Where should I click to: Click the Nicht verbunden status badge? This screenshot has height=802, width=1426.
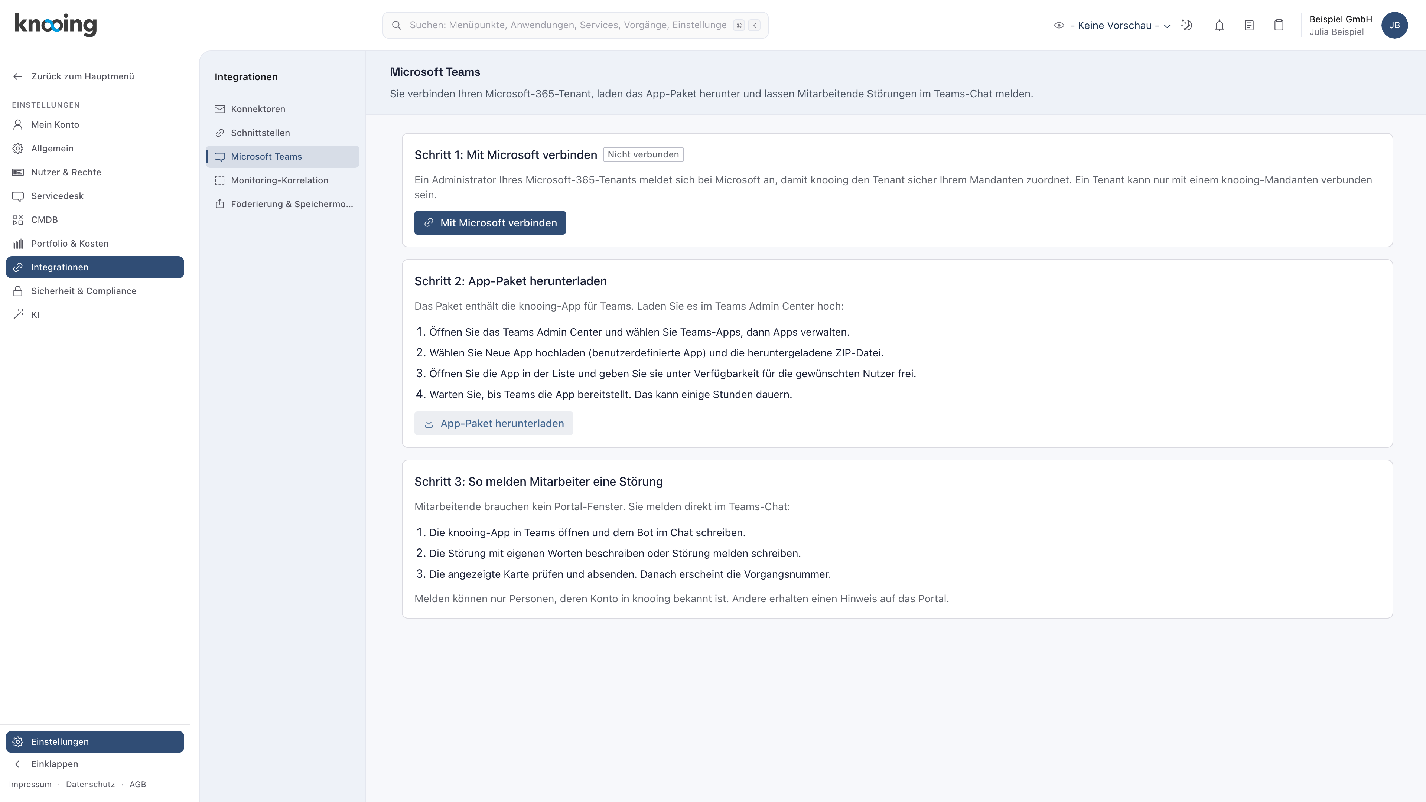pos(643,154)
